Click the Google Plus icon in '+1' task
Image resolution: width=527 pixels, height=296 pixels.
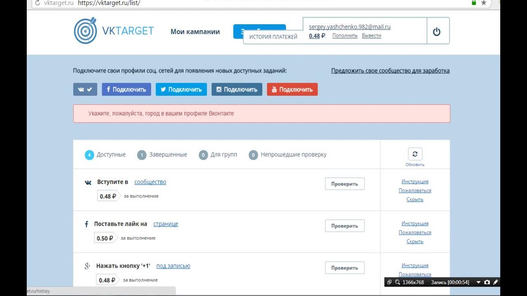click(87, 266)
